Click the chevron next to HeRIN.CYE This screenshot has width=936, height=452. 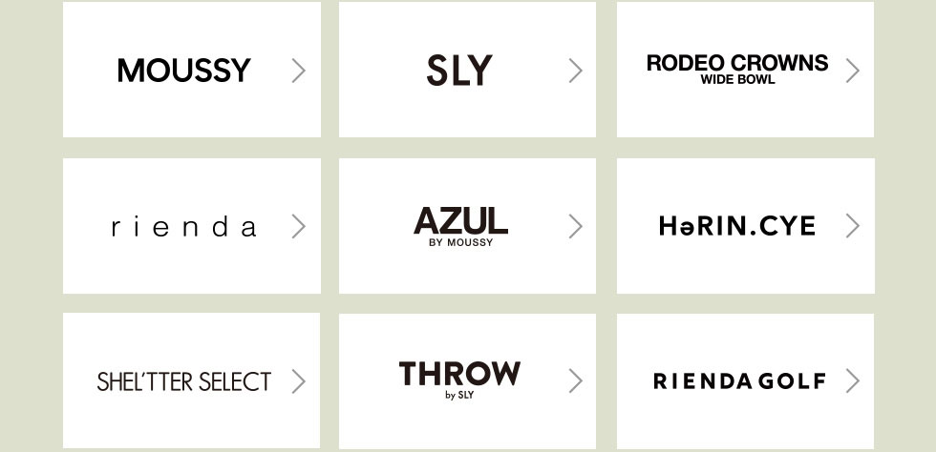point(852,226)
